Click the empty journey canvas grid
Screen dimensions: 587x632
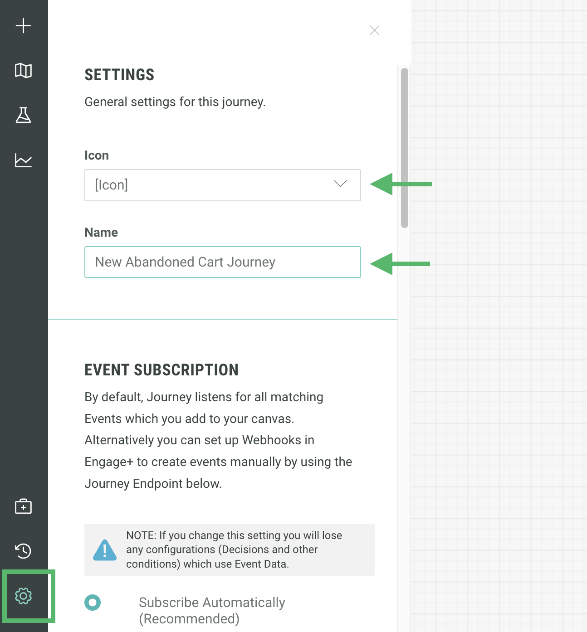(499, 317)
